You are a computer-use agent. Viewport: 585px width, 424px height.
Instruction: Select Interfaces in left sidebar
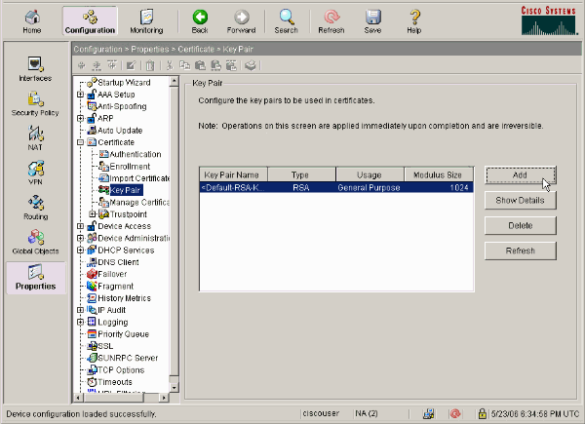point(35,69)
